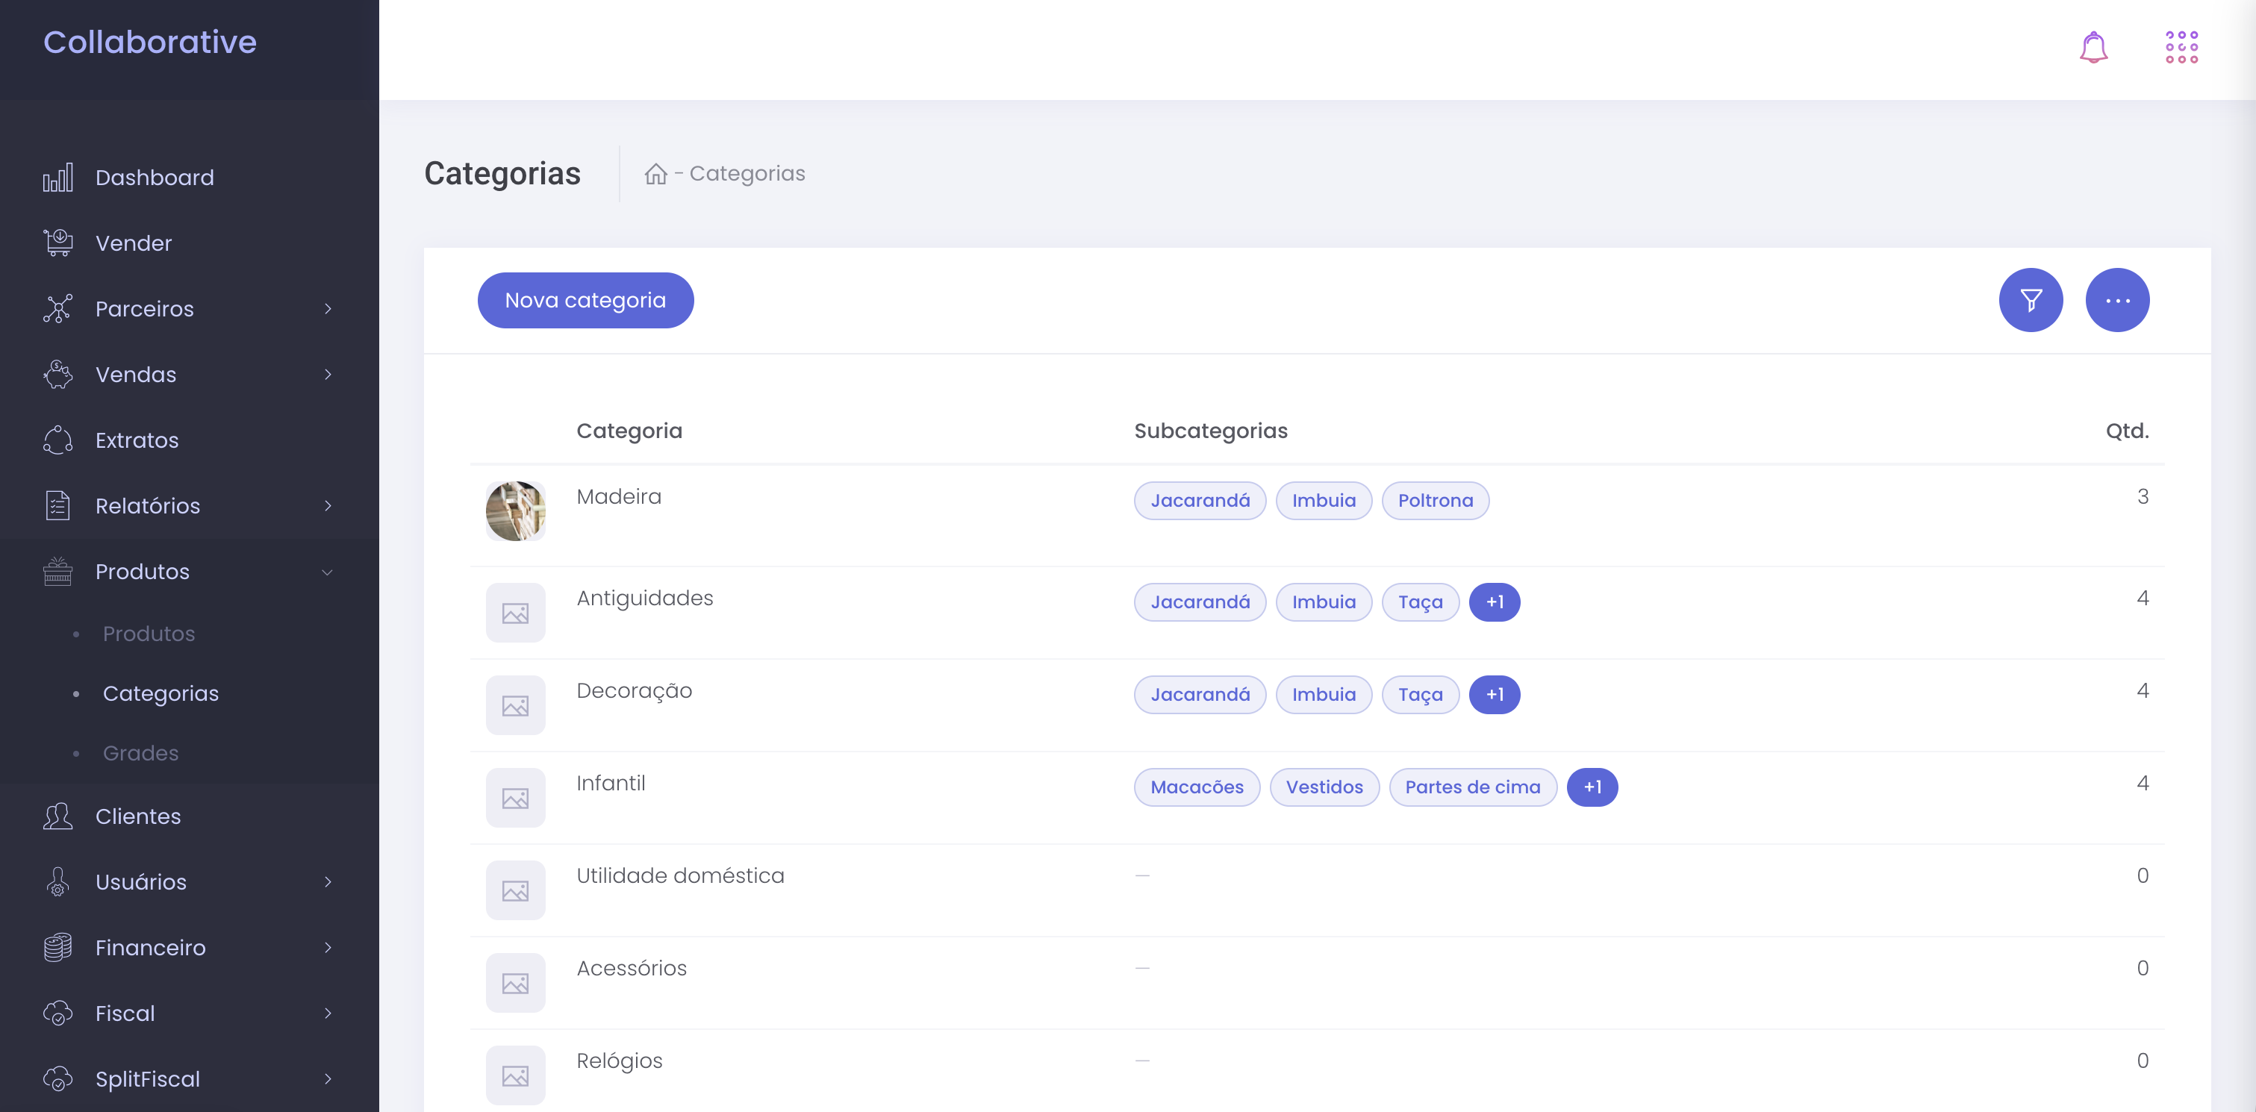The height and width of the screenshot is (1112, 2256).
Task: Click the Decoração image placeholder
Action: 516,706
